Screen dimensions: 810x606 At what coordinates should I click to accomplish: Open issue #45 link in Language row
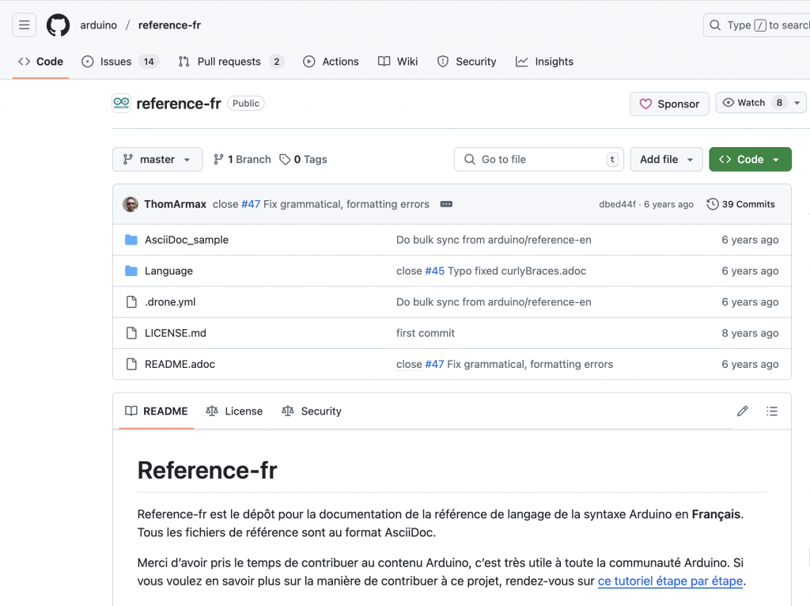(x=434, y=271)
